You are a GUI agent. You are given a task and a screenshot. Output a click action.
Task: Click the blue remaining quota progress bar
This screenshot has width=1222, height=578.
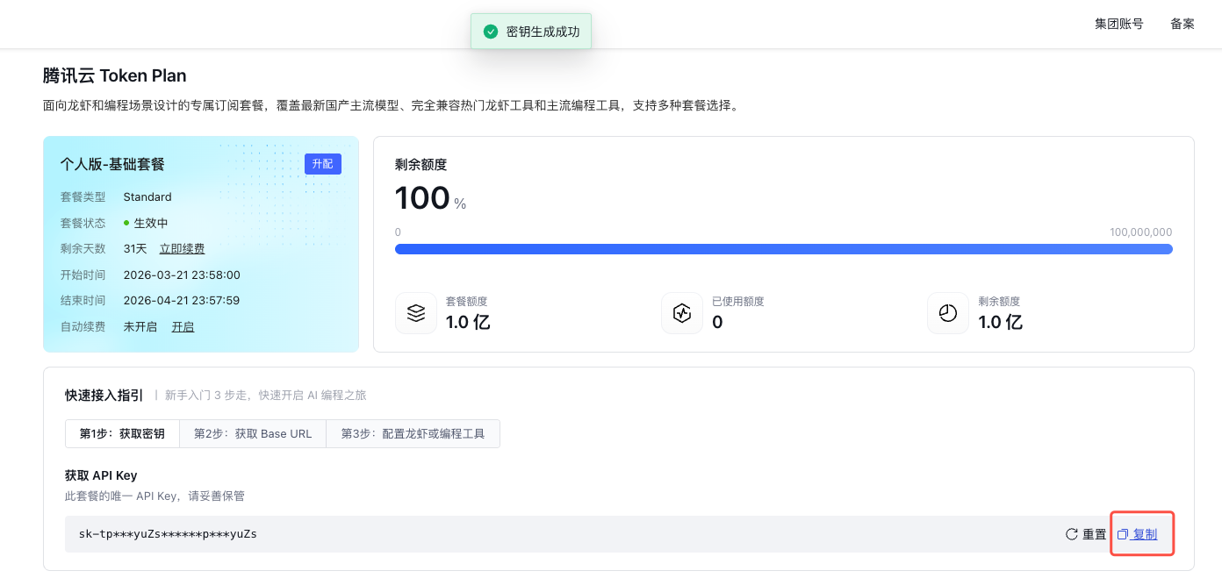pos(784,249)
